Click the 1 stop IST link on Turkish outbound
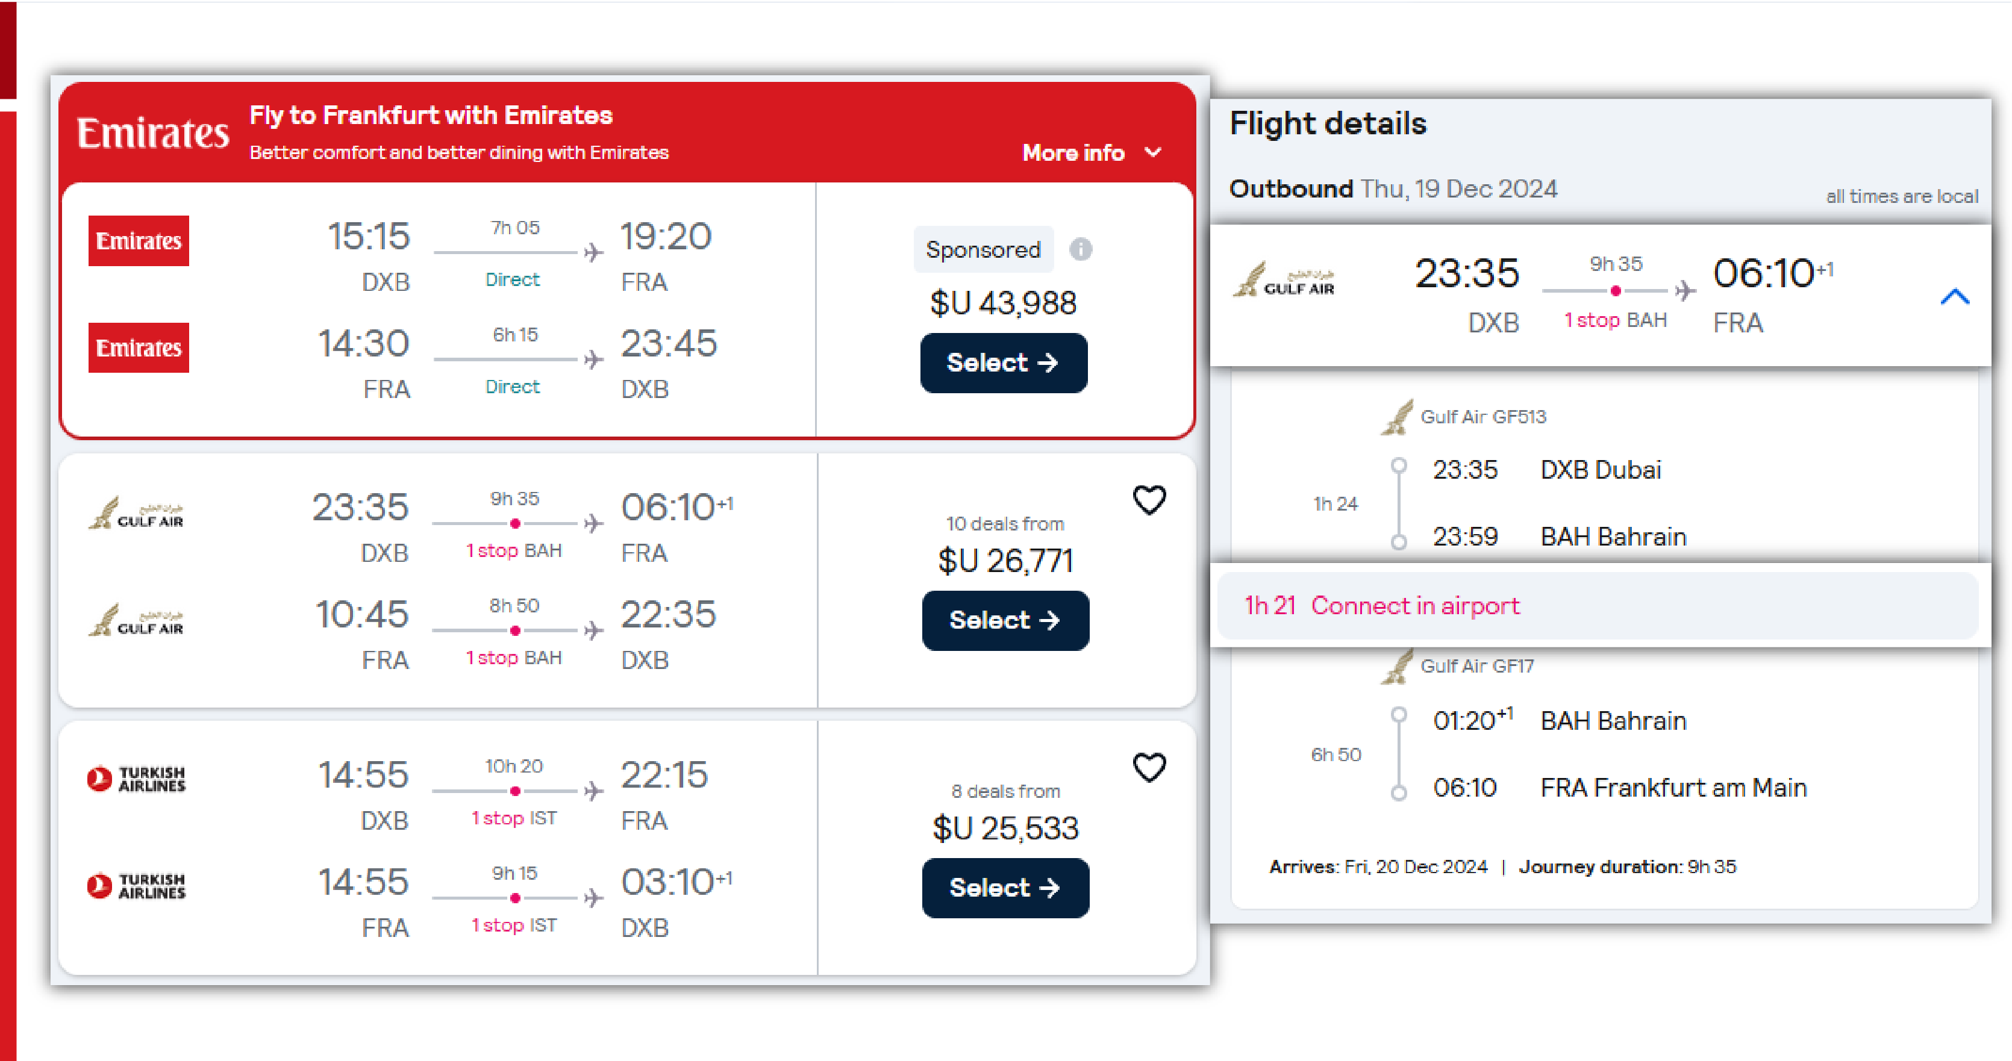 point(513,818)
